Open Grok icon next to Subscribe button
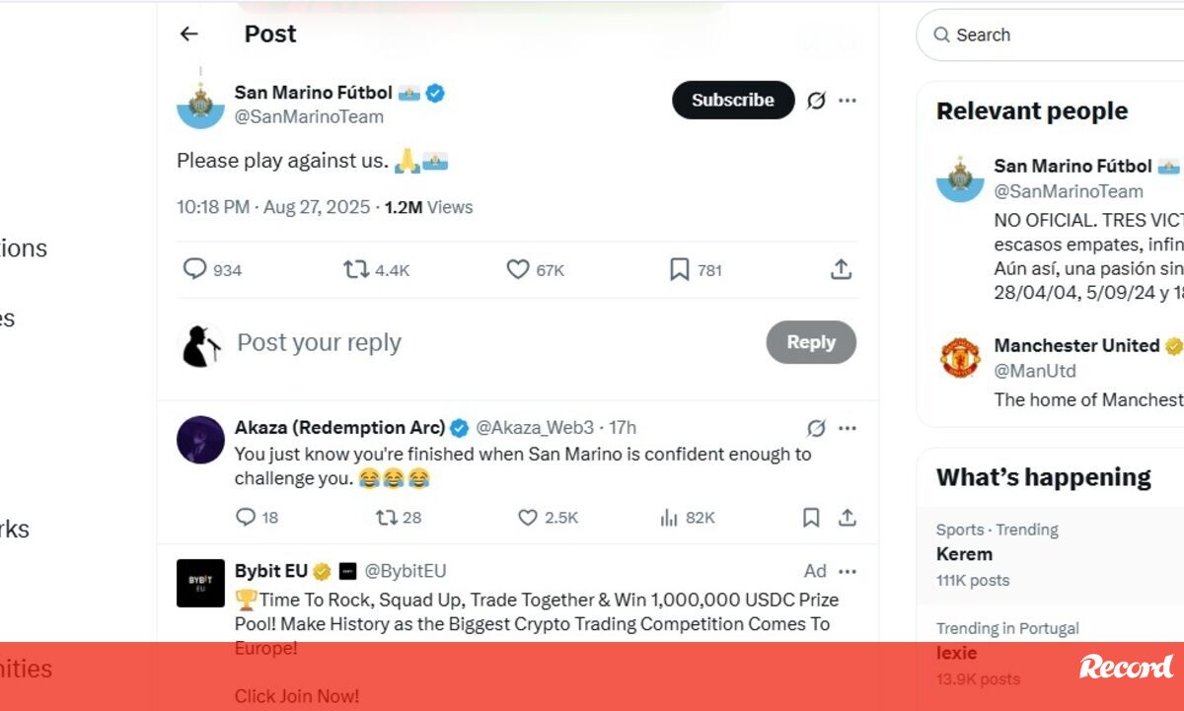This screenshot has width=1184, height=711. 816,101
